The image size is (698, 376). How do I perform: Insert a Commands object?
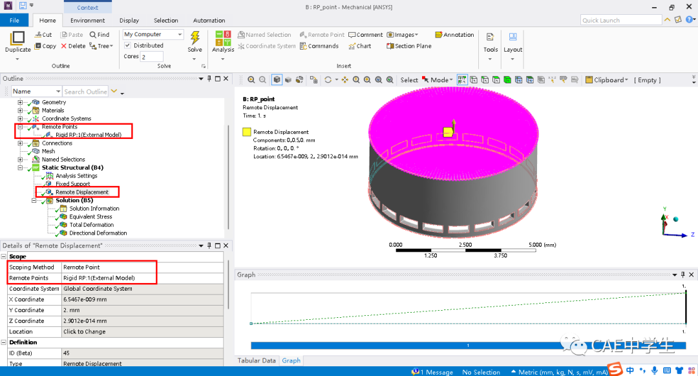(319, 46)
